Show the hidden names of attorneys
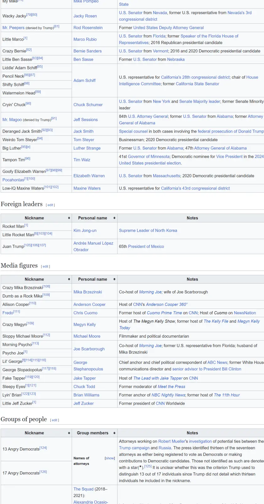This screenshot has height=504, width=264. 110,458
